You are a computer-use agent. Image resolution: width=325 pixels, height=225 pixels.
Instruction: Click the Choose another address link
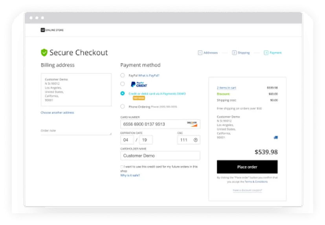pyautogui.click(x=57, y=113)
